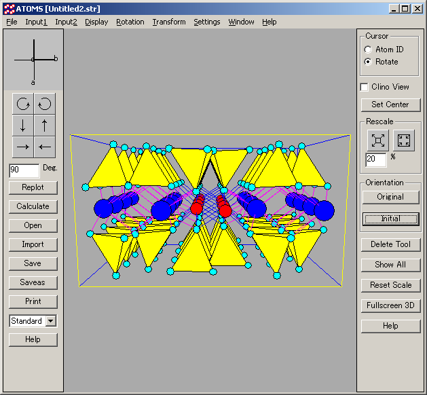Screen dimensions: 427x395
Task: Click the clockwise rotation arrow button
Action: (x=23, y=104)
